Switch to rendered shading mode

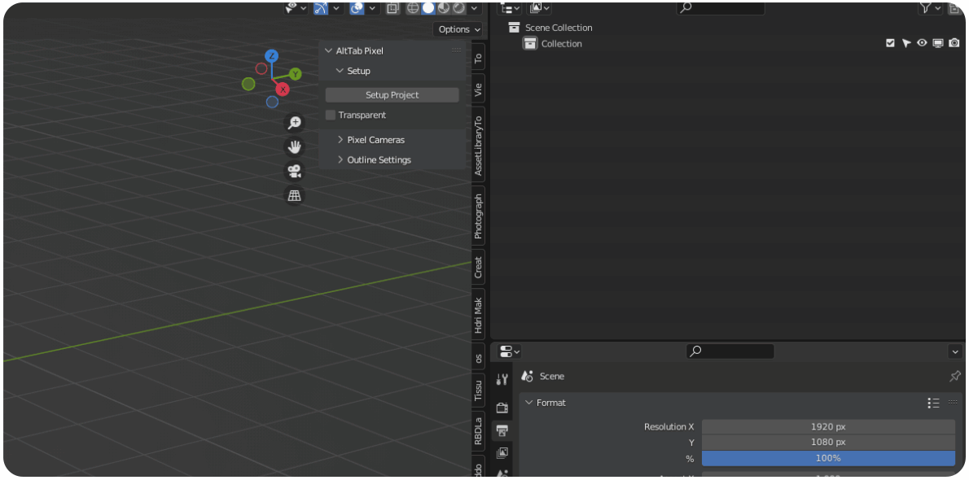pyautogui.click(x=458, y=8)
